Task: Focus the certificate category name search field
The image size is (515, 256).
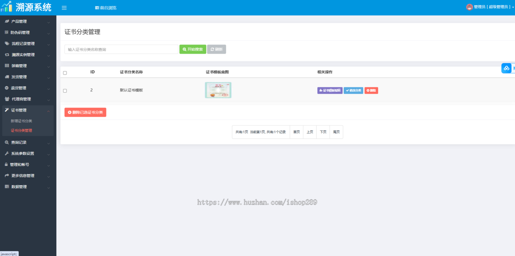Action: pos(121,49)
